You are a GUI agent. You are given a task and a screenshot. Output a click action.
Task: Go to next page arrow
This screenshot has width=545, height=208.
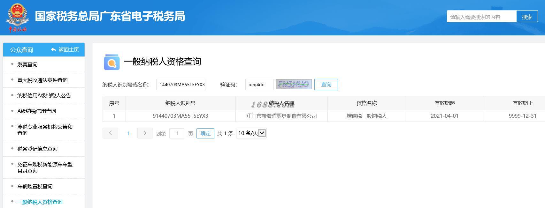click(145, 133)
